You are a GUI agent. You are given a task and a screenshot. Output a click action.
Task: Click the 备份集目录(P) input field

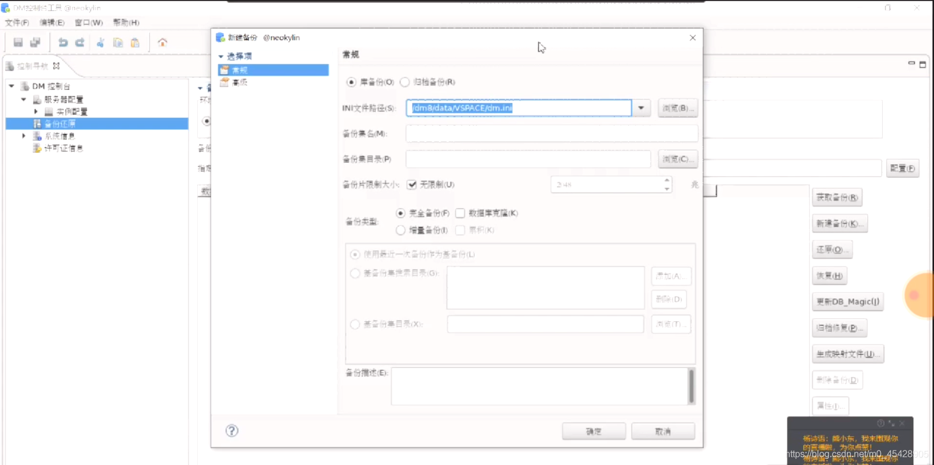(528, 159)
